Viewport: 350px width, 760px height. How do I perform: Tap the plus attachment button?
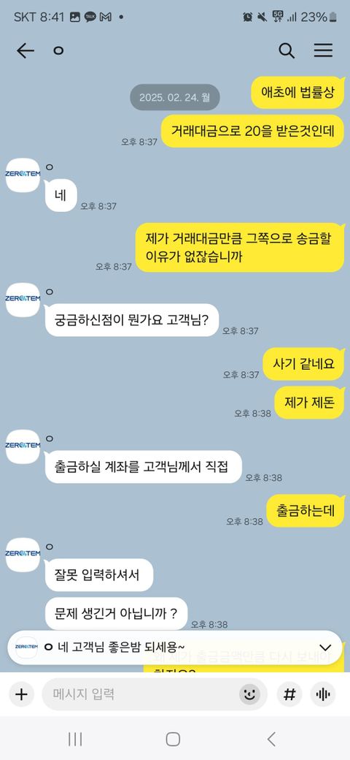pos(21,694)
